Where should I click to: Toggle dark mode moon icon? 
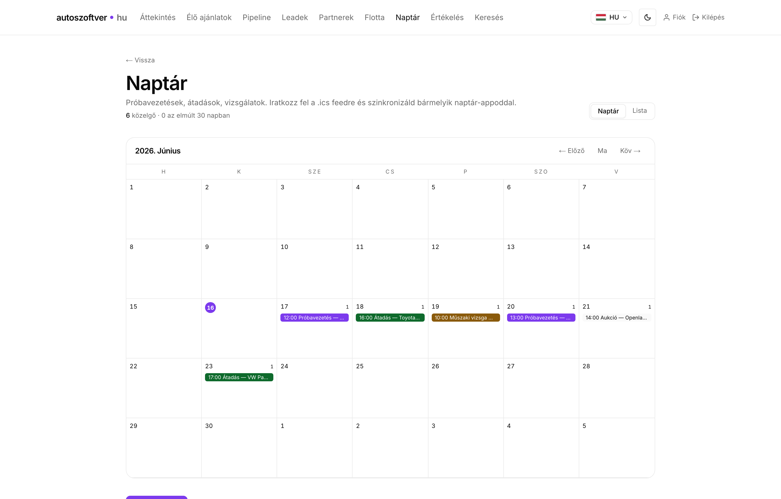click(647, 17)
